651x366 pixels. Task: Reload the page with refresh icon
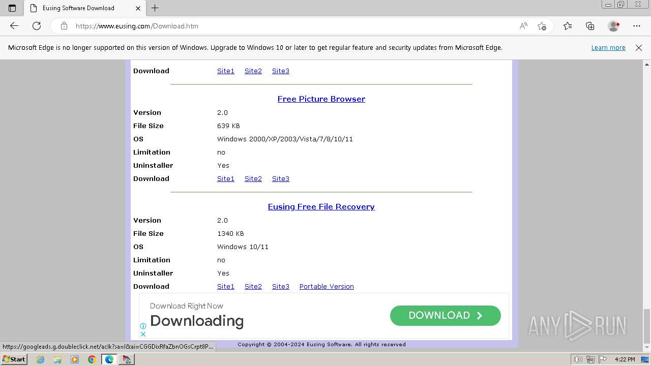[x=37, y=26]
